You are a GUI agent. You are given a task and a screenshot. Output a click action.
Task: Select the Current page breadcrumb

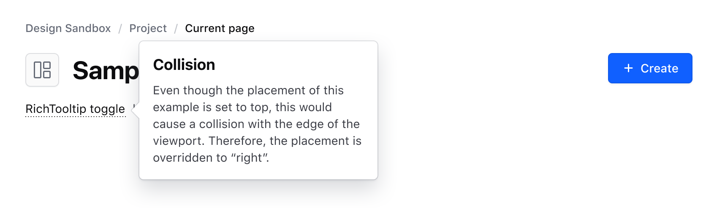(220, 28)
